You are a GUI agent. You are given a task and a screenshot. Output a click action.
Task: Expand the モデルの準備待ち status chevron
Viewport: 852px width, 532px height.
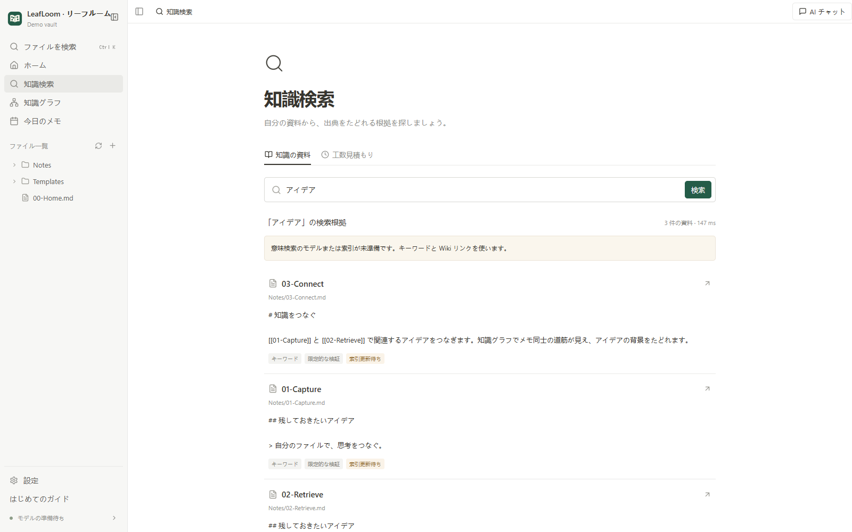tap(114, 518)
